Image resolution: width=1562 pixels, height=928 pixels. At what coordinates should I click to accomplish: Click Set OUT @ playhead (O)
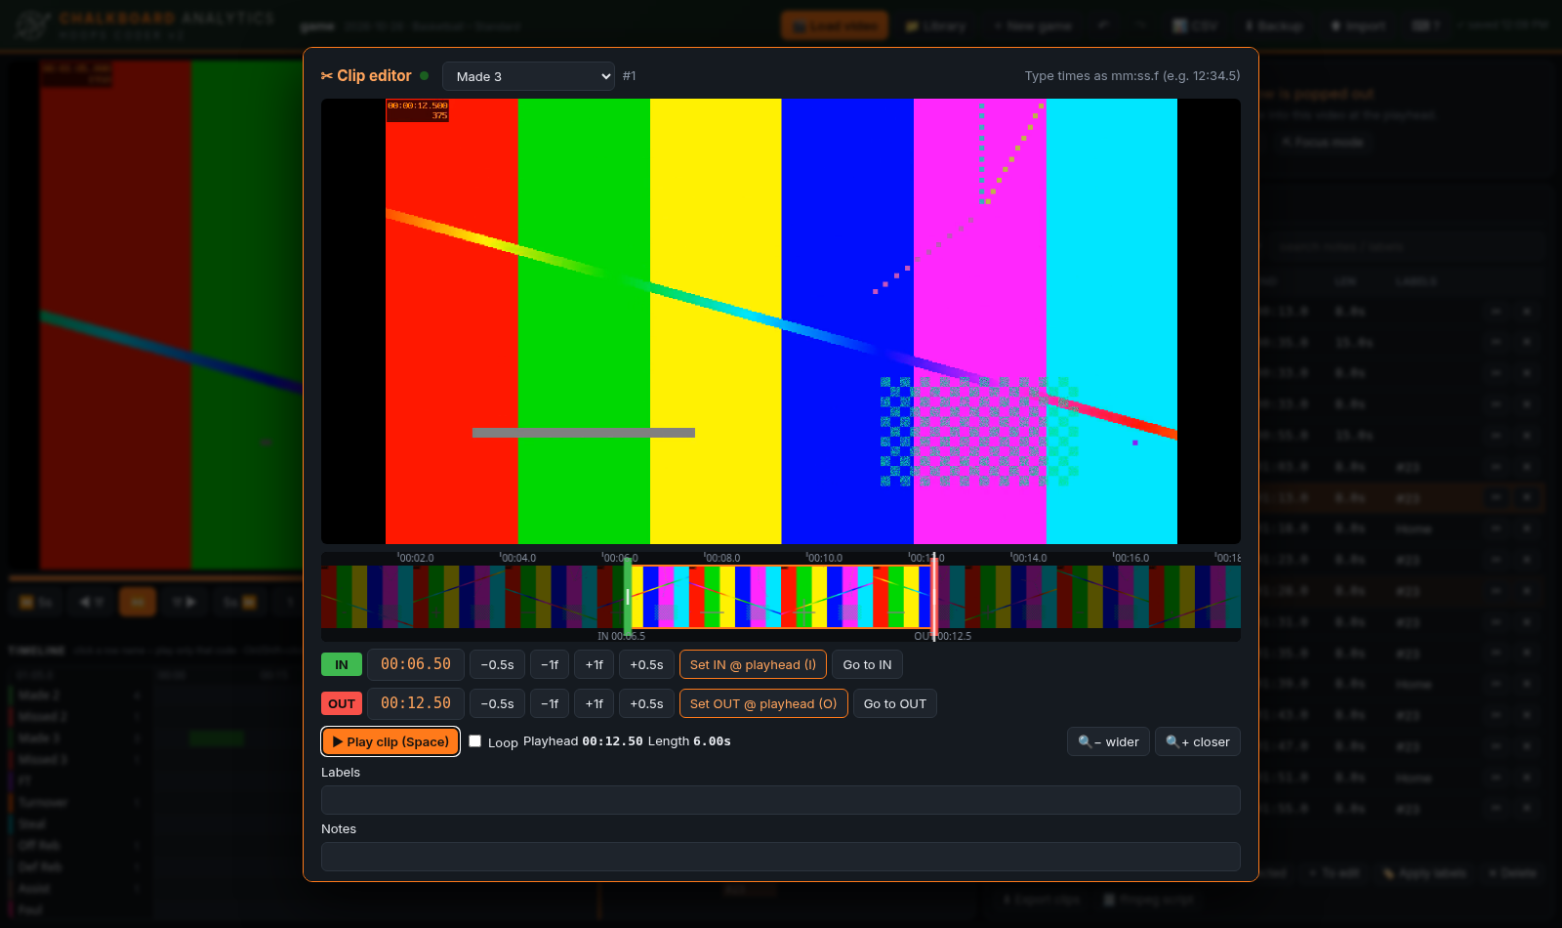point(763,703)
